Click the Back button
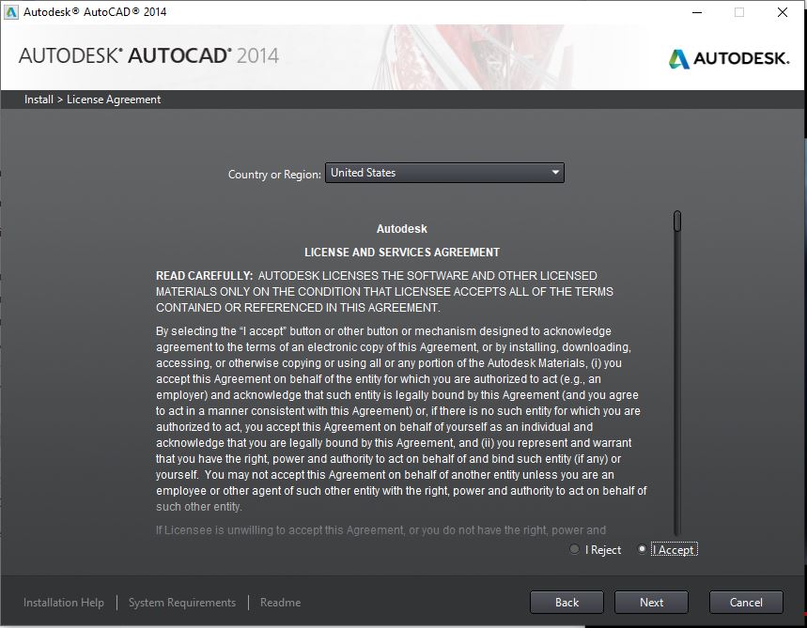The width and height of the screenshot is (807, 628). [566, 603]
